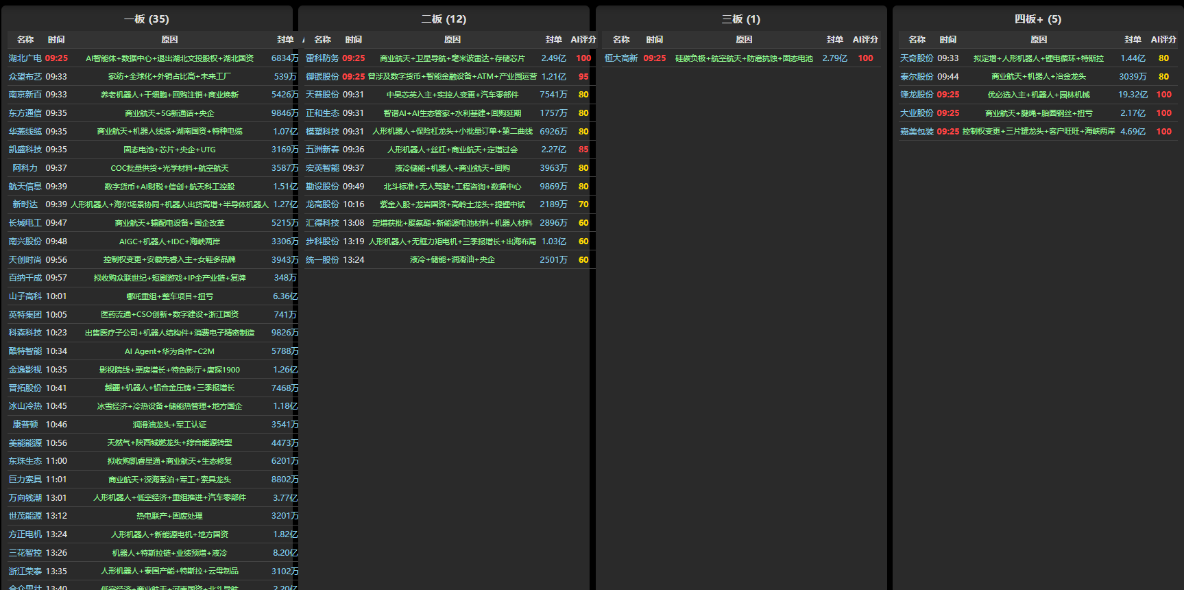The height and width of the screenshot is (590, 1184).
Task: Open stock 锋龙股份 in 四板+ list
Action: coord(917,95)
